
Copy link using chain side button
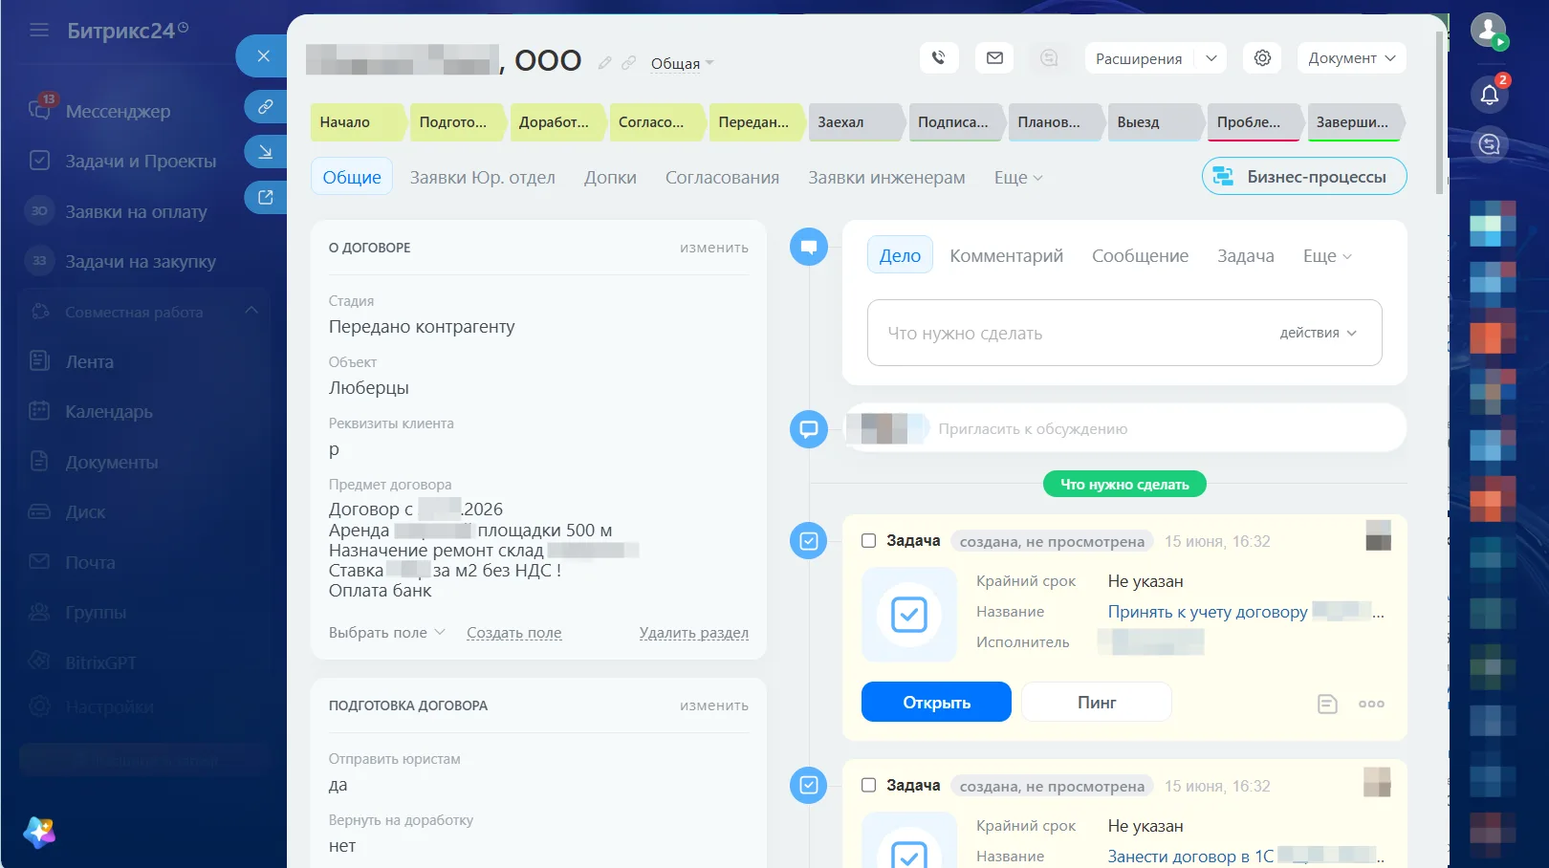[265, 106]
